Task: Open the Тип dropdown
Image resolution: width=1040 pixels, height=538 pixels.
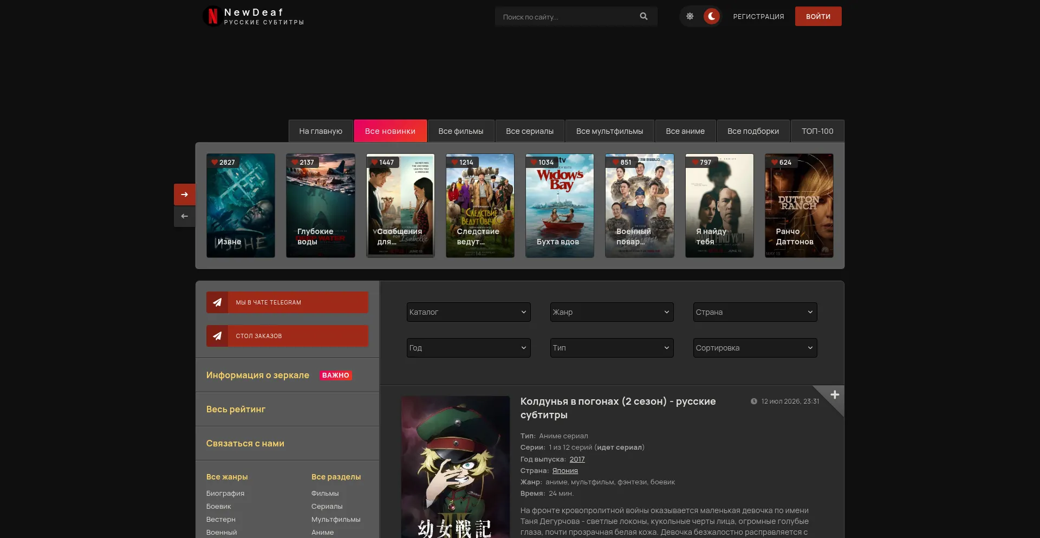Action: [x=612, y=348]
